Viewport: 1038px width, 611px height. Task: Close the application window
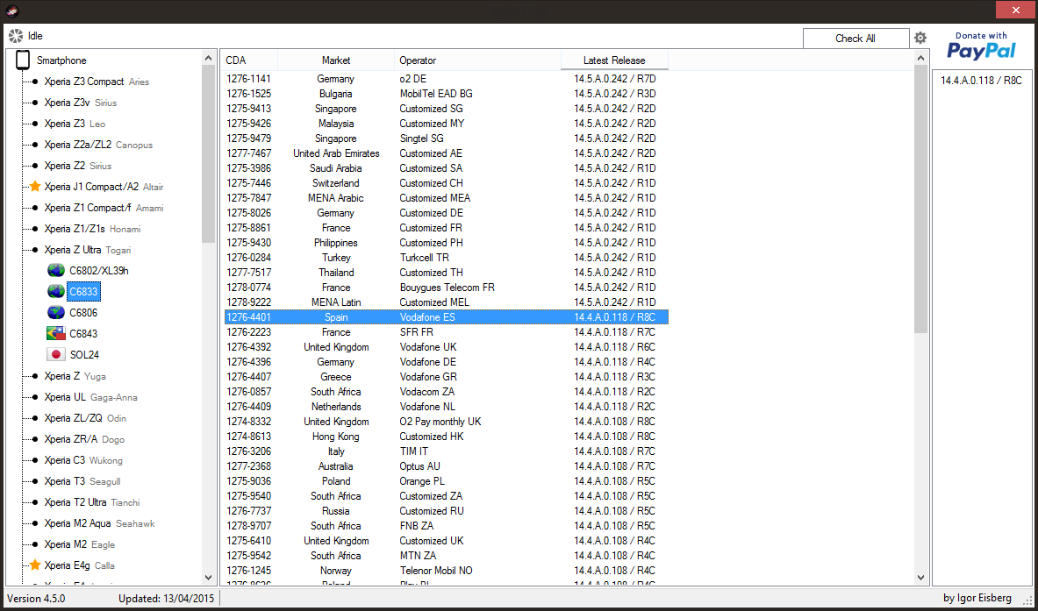(x=1017, y=10)
